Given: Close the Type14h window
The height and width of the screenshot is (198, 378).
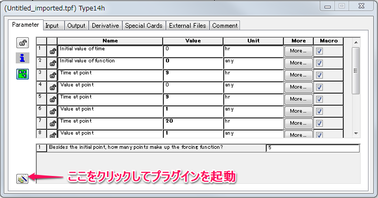Looking at the screenshot, I should click(361, 6).
